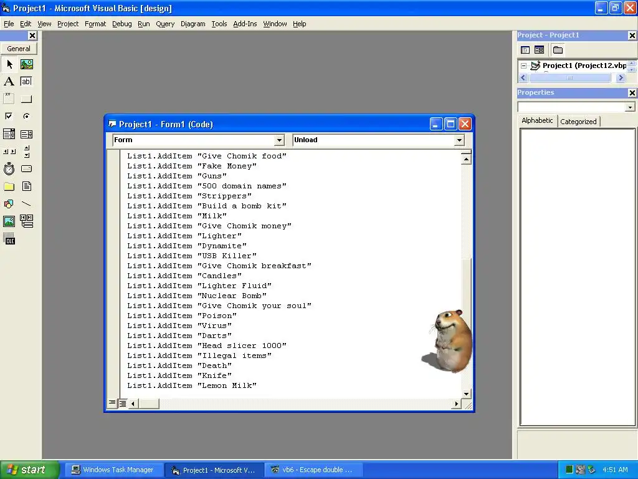This screenshot has height=479, width=638.
Task: Switch code window to Full Module View
Action: [123, 404]
